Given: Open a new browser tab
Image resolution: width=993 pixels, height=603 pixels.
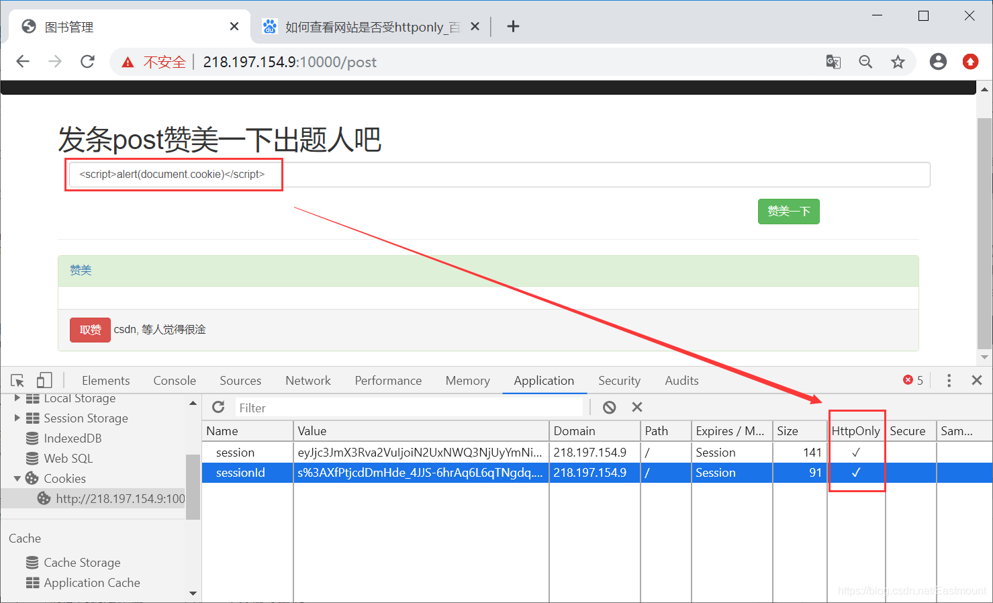Looking at the screenshot, I should [513, 26].
